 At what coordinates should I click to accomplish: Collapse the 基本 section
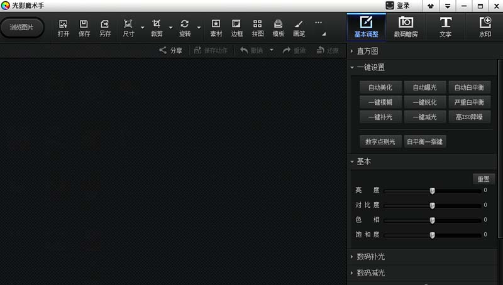(352, 162)
